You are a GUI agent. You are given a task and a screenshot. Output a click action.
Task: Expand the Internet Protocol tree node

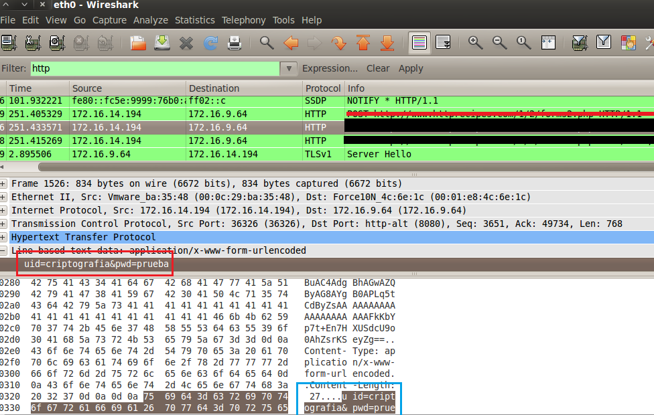click(x=3, y=210)
